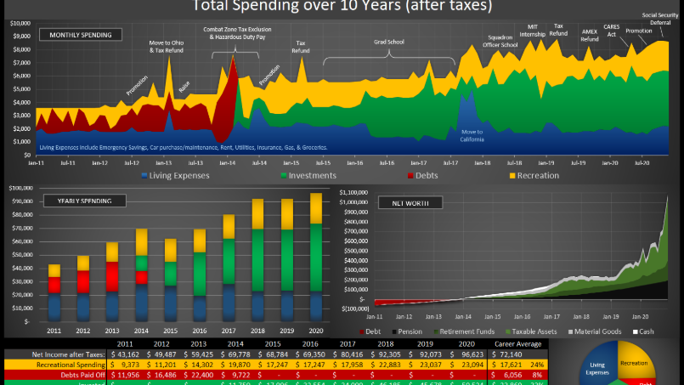Click the debts paid cell '$ 9,722'
Image resolution: width=684 pixels, height=385 pixels.
click(x=235, y=375)
